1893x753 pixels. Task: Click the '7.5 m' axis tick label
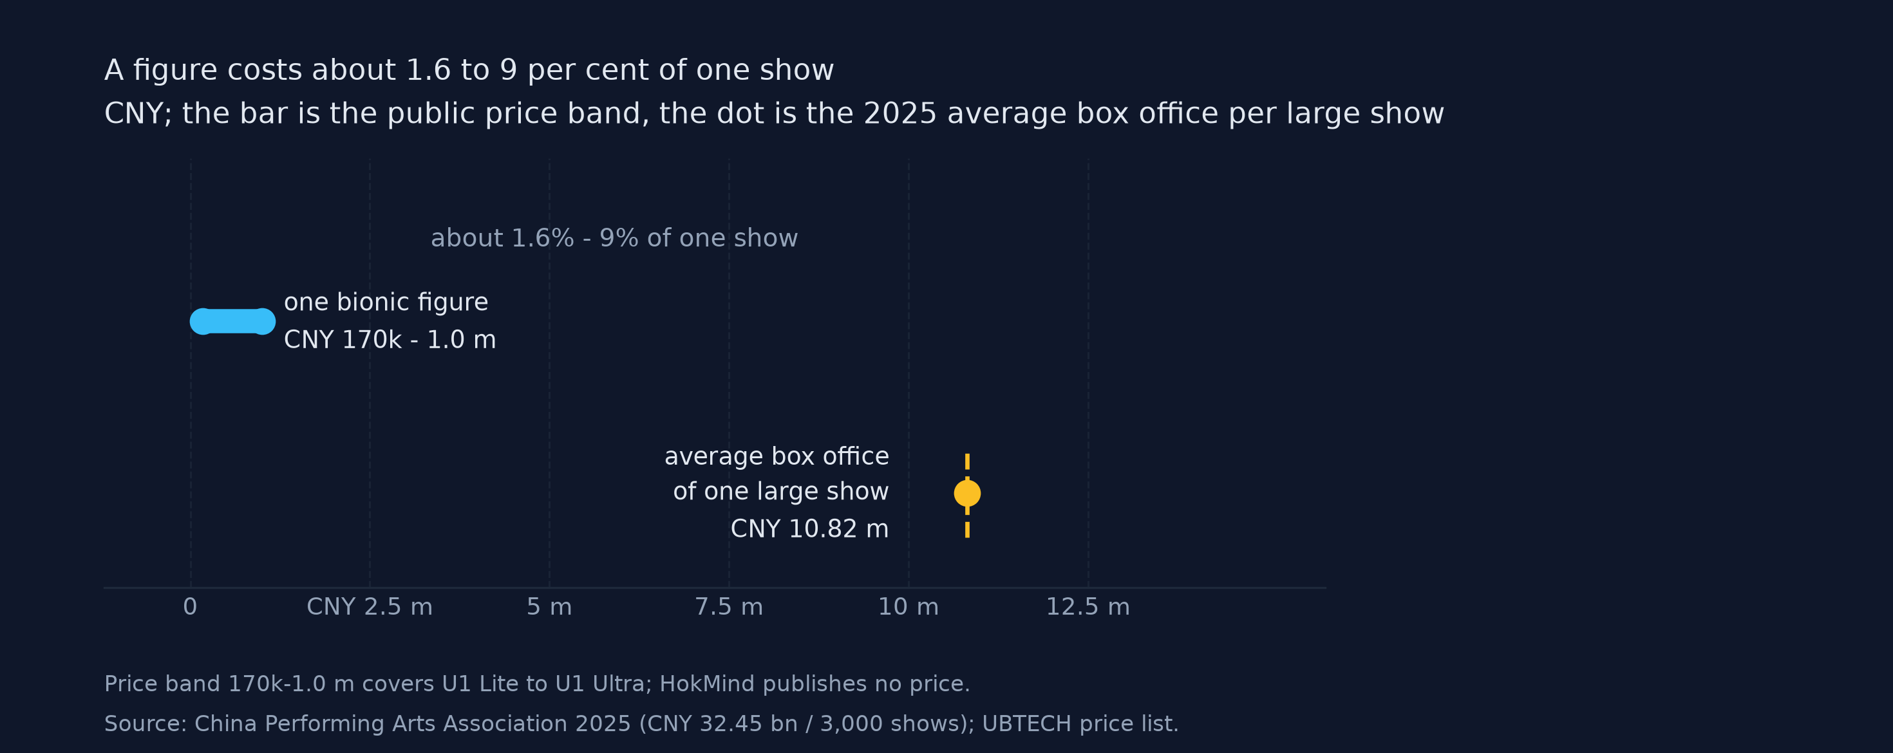[728, 607]
